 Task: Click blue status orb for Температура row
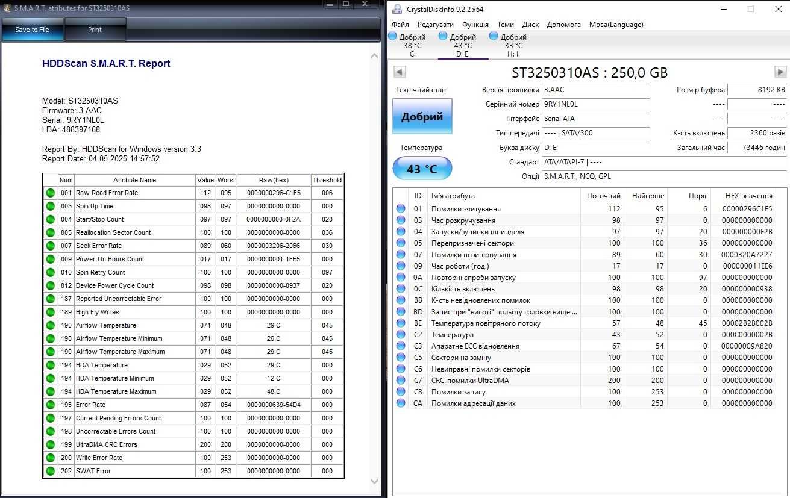[x=401, y=334]
